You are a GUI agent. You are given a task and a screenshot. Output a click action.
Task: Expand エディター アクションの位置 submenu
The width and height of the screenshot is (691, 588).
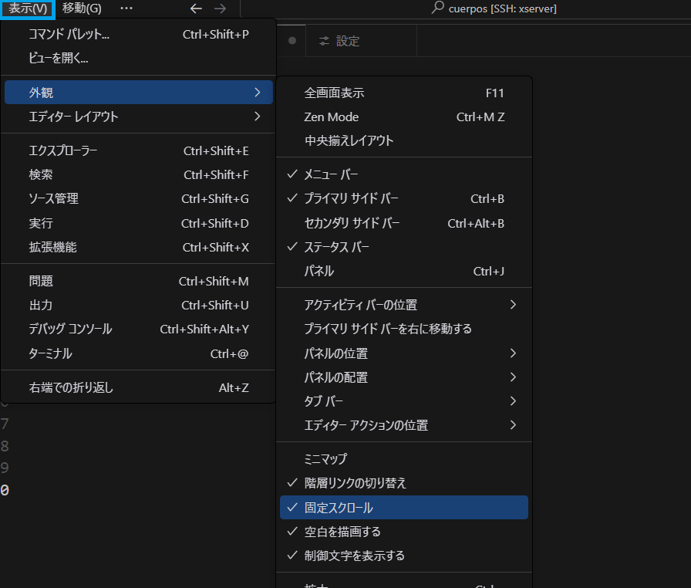tap(403, 425)
